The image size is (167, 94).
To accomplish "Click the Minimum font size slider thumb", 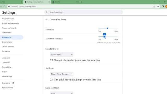I will point(104,37).
